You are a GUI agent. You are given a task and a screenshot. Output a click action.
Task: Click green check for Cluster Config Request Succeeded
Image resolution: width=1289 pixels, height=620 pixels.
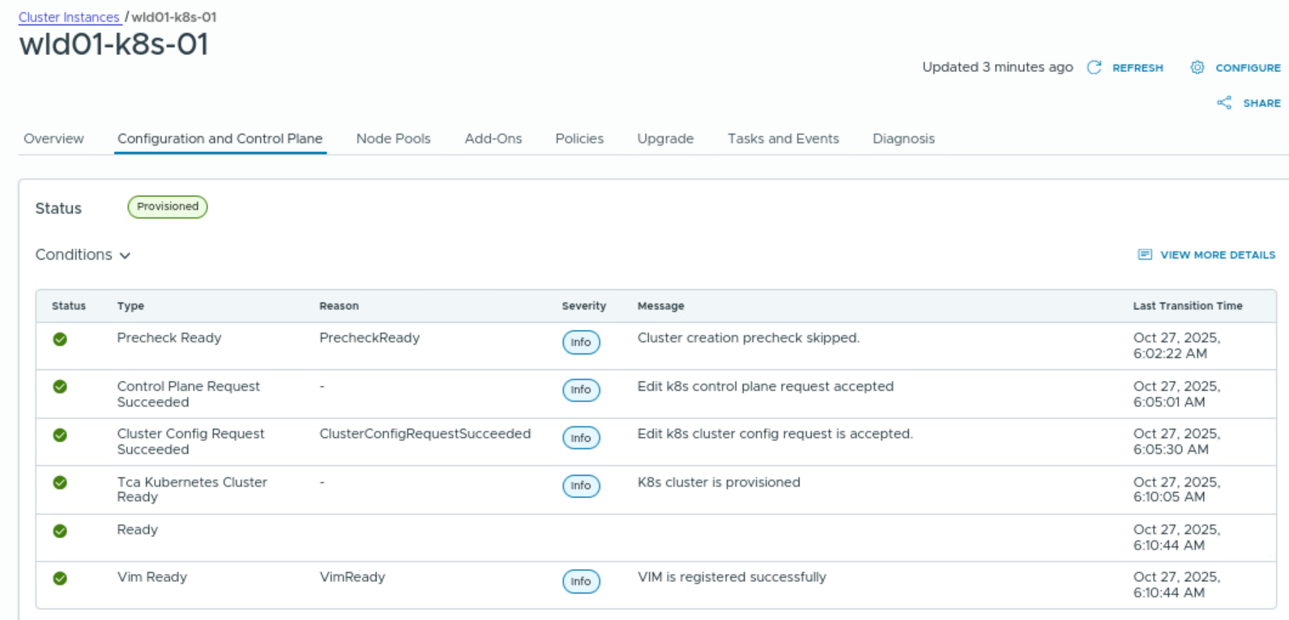tap(60, 435)
